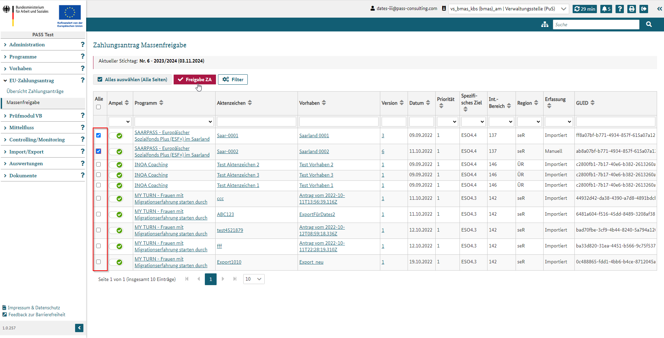Click the print icon in header

(x=632, y=9)
